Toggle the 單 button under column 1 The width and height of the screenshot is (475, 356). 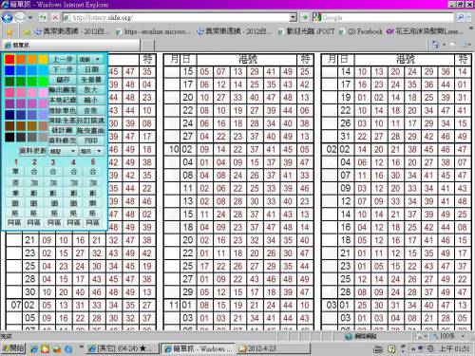pos(15,172)
